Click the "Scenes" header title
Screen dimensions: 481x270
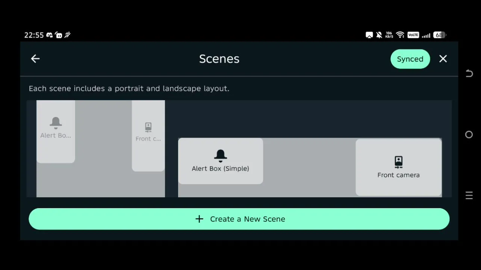219,59
